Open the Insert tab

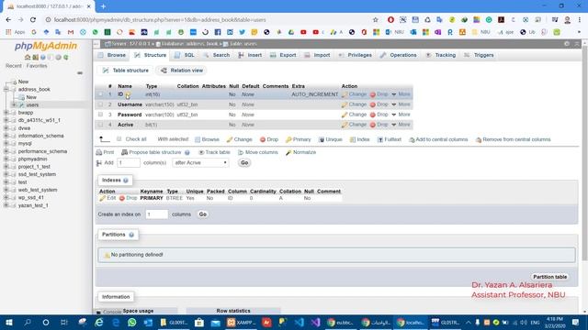251,55
